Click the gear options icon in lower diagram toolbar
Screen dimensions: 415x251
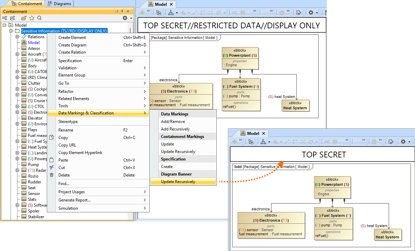pyautogui.click(x=403, y=141)
